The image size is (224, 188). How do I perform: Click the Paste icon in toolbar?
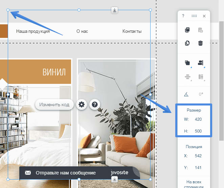(x=200, y=30)
